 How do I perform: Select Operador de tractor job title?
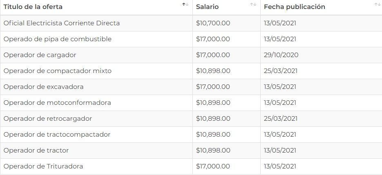(x=36, y=151)
